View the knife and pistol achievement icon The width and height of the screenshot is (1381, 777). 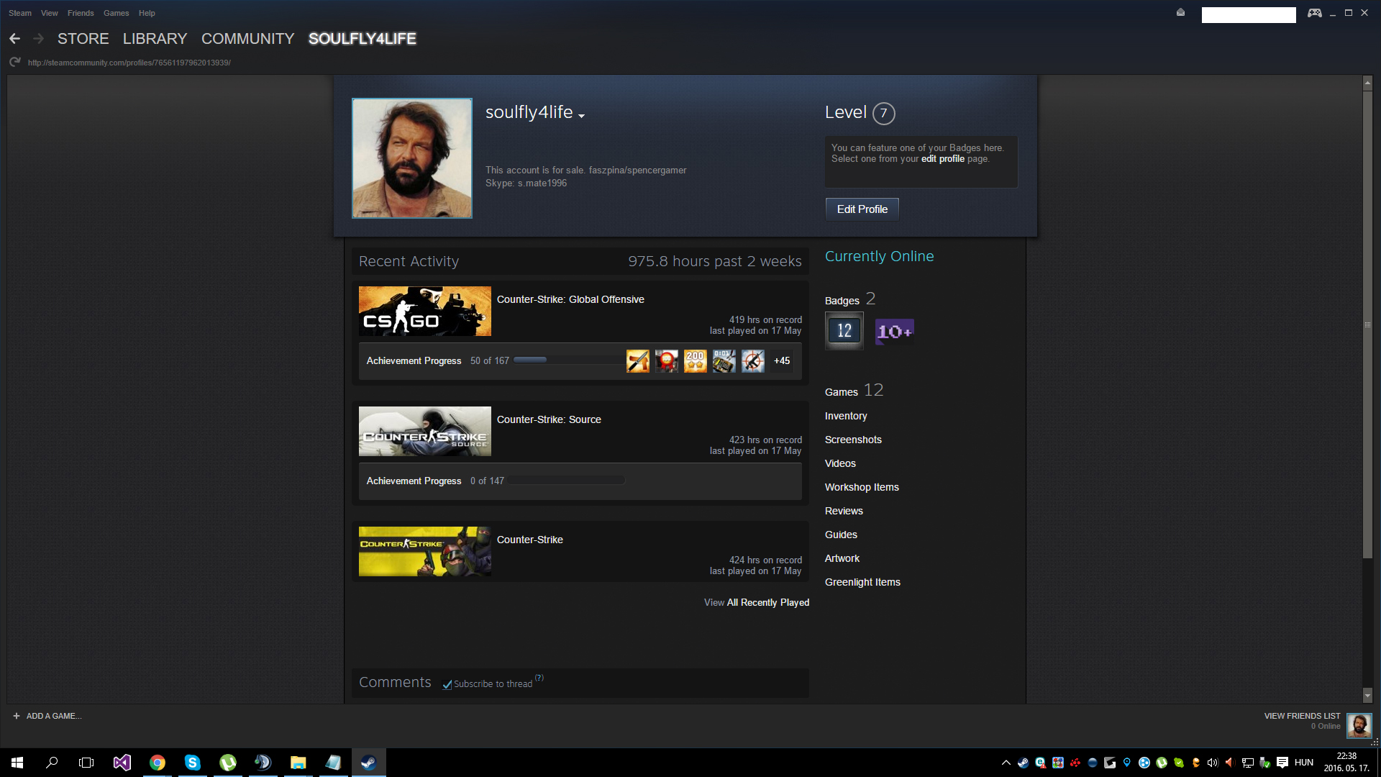(638, 361)
